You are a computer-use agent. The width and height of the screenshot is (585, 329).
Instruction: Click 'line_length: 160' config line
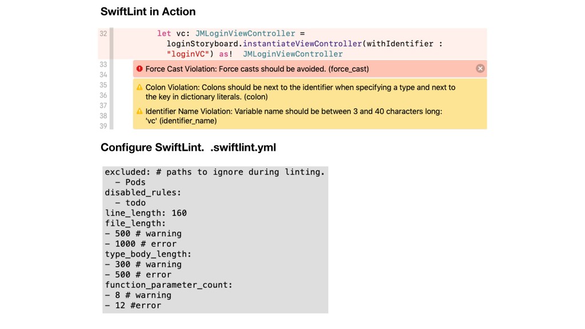[146, 213]
